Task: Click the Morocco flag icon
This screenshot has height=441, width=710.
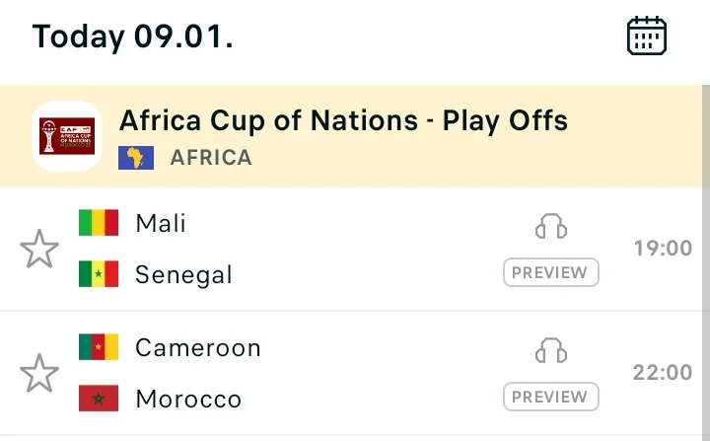Action: pos(99,399)
